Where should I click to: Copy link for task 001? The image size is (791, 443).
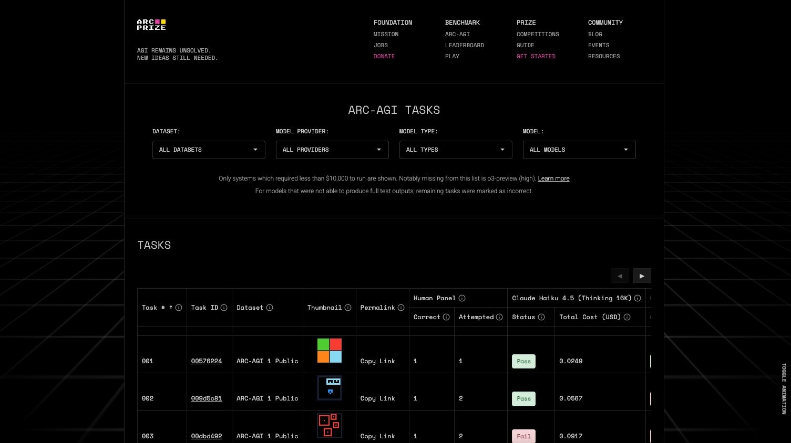(377, 361)
